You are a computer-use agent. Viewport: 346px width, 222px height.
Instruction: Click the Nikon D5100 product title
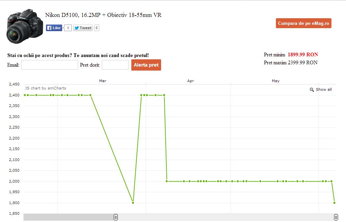(103, 15)
